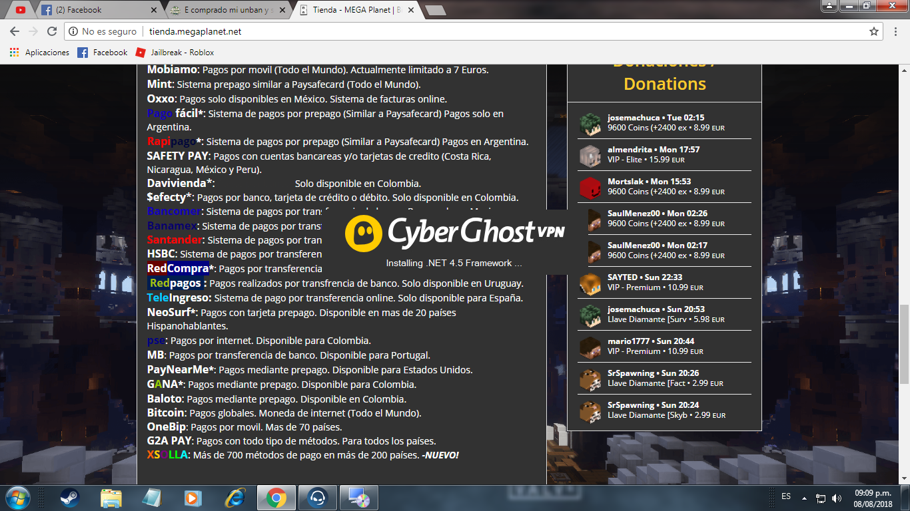Viewport: 910px width, 511px height.
Task: Click the Windows Start button
Action: click(17, 498)
